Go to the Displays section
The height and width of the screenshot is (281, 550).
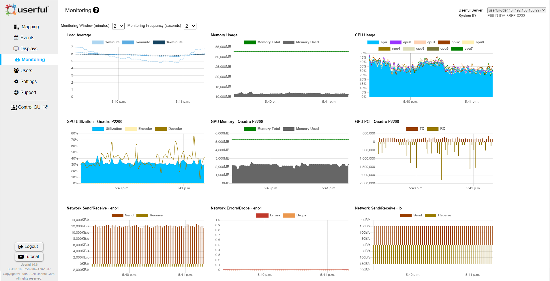pyautogui.click(x=29, y=48)
